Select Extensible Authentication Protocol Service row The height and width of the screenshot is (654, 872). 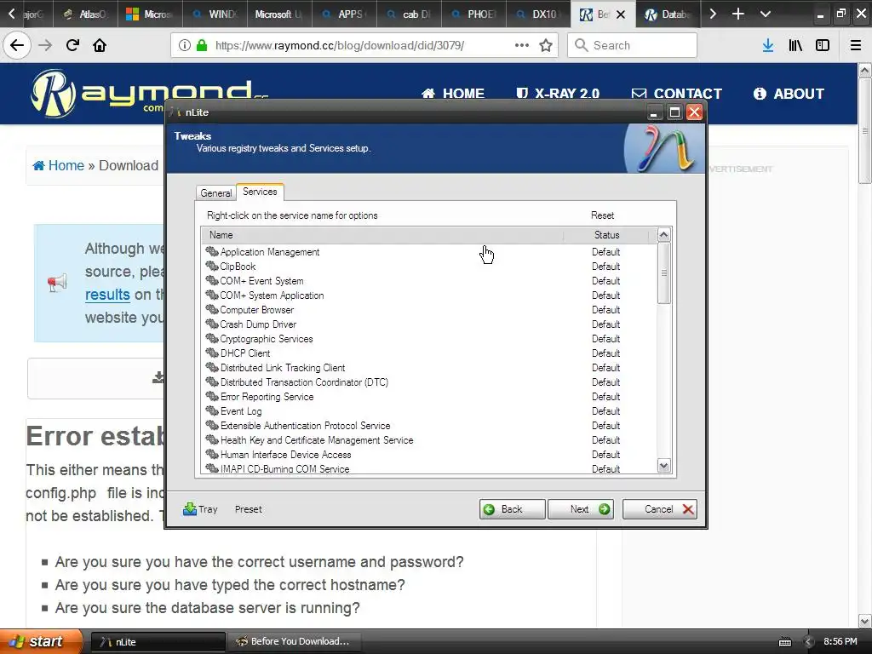click(428, 426)
